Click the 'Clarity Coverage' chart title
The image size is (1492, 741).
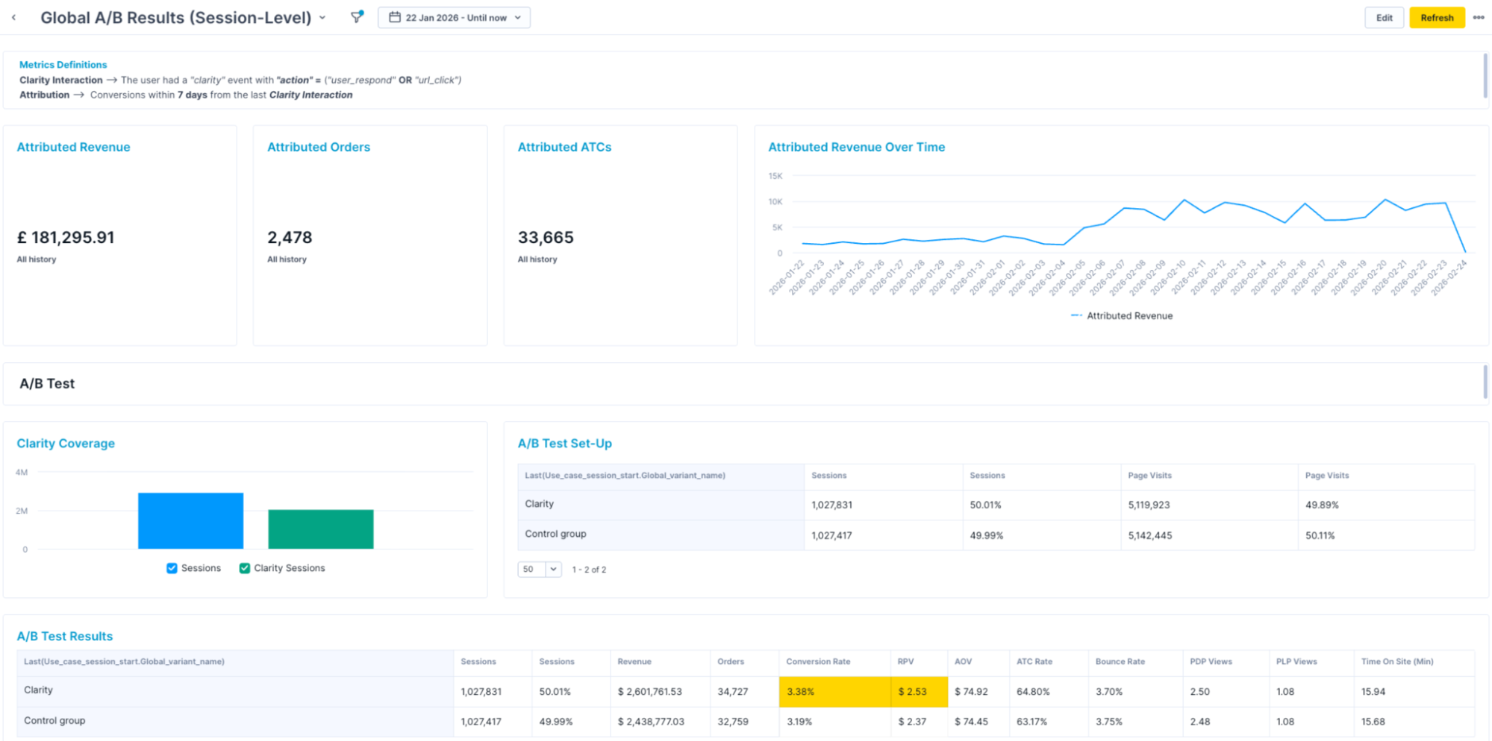(x=66, y=443)
